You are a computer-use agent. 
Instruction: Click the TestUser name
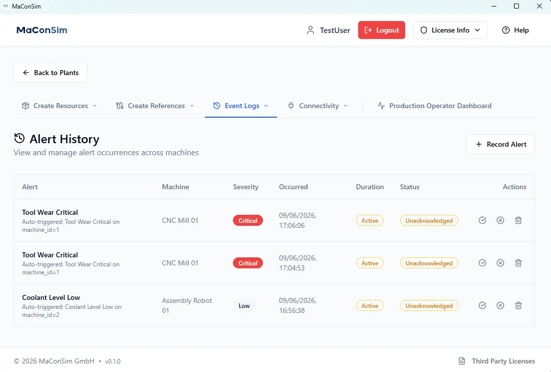[335, 31]
